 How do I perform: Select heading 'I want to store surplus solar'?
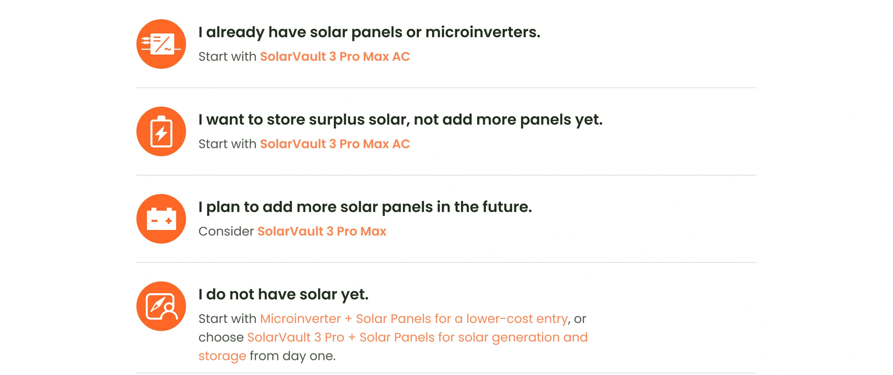400,119
